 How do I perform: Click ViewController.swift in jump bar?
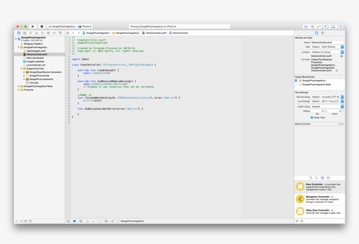coord(154,33)
